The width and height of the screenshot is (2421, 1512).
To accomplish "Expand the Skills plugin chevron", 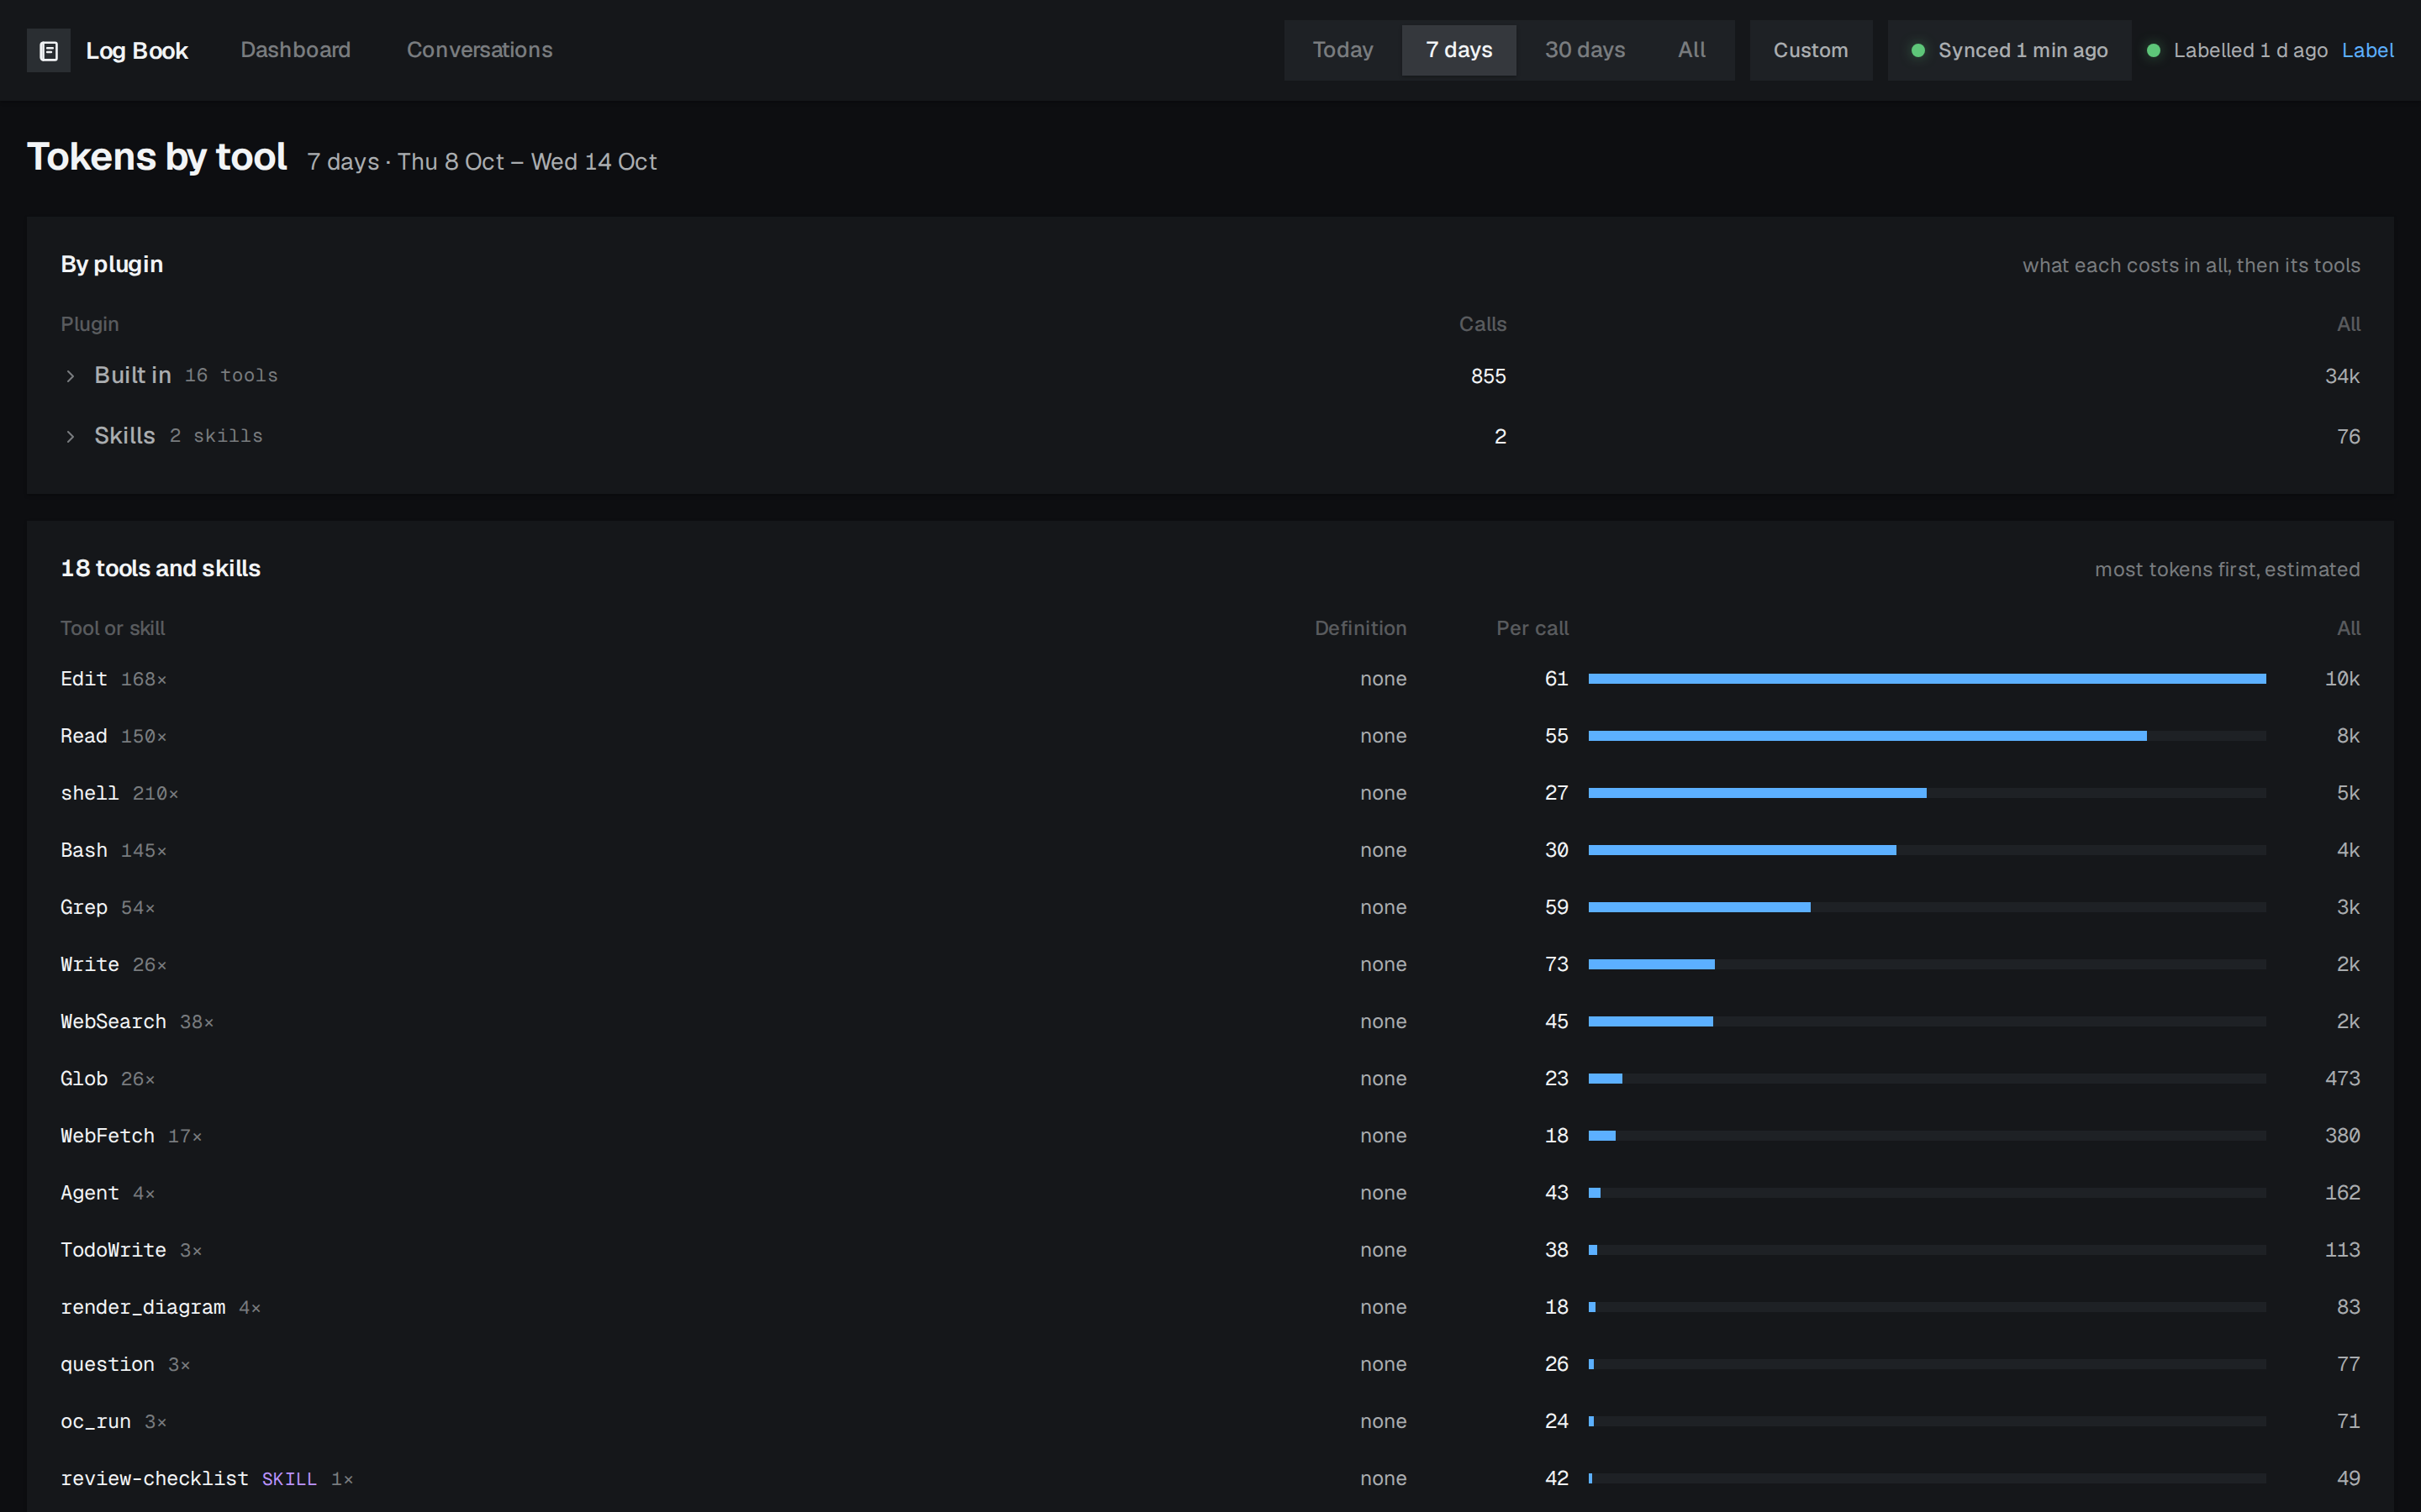I will (x=70, y=437).
